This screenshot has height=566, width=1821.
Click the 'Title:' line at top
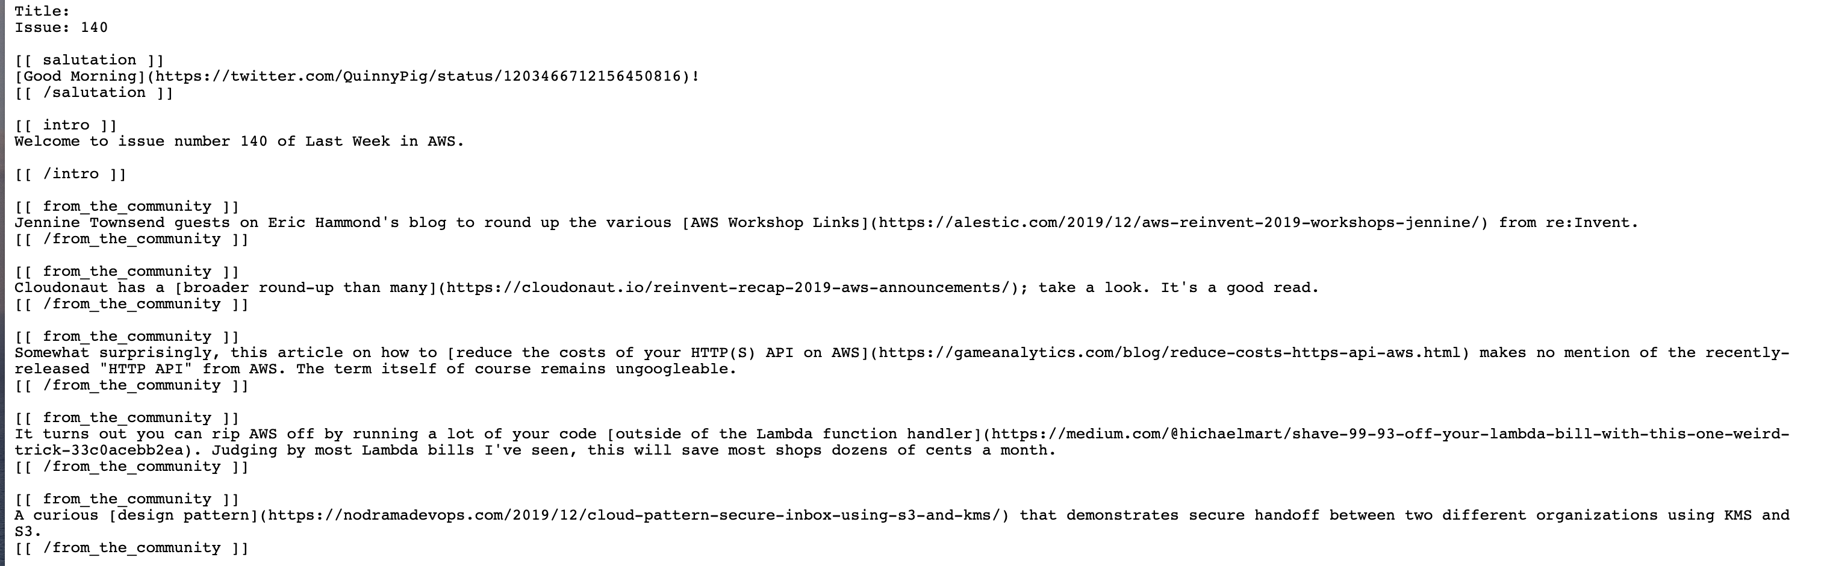point(42,11)
